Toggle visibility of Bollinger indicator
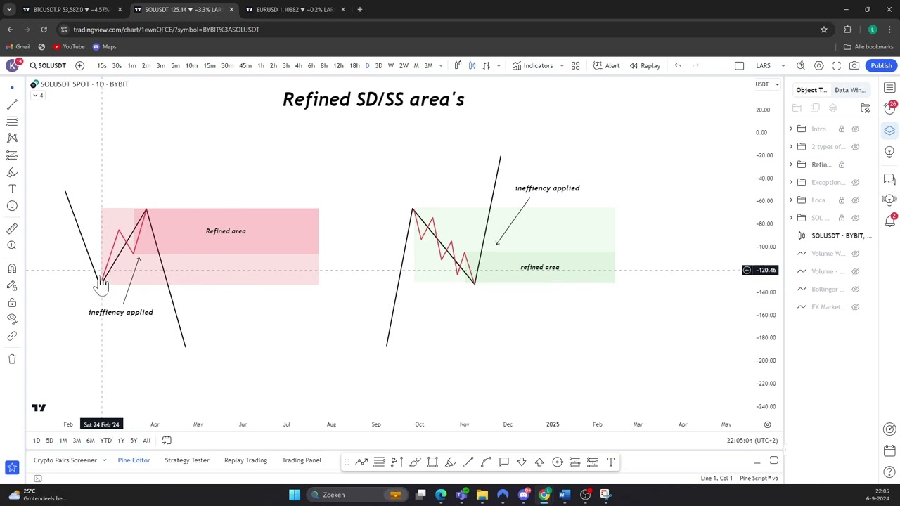The height and width of the screenshot is (506, 900). (856, 289)
